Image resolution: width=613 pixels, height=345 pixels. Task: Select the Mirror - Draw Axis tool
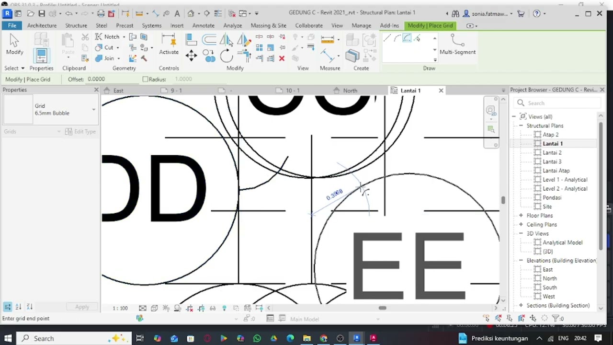pos(244,39)
